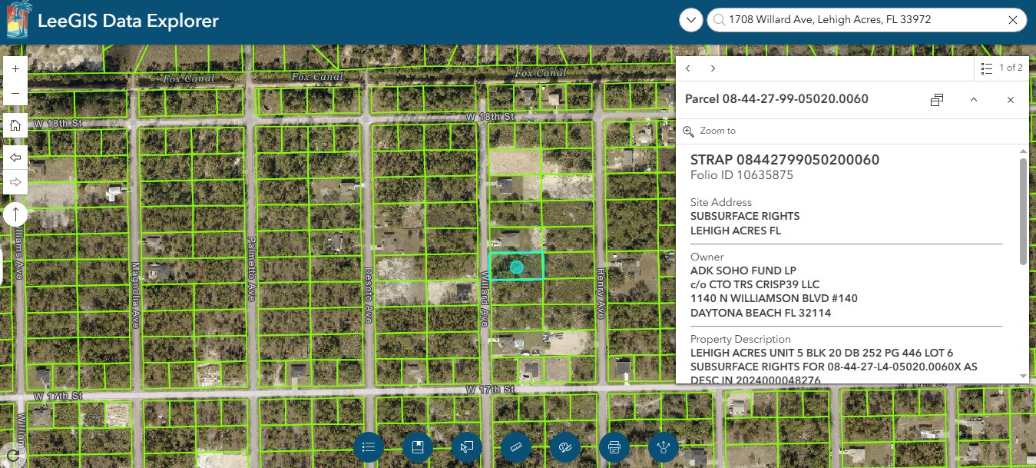Viewport: 1036px width, 468px height.
Task: Dock or undock the parcel popup
Action: (x=937, y=100)
